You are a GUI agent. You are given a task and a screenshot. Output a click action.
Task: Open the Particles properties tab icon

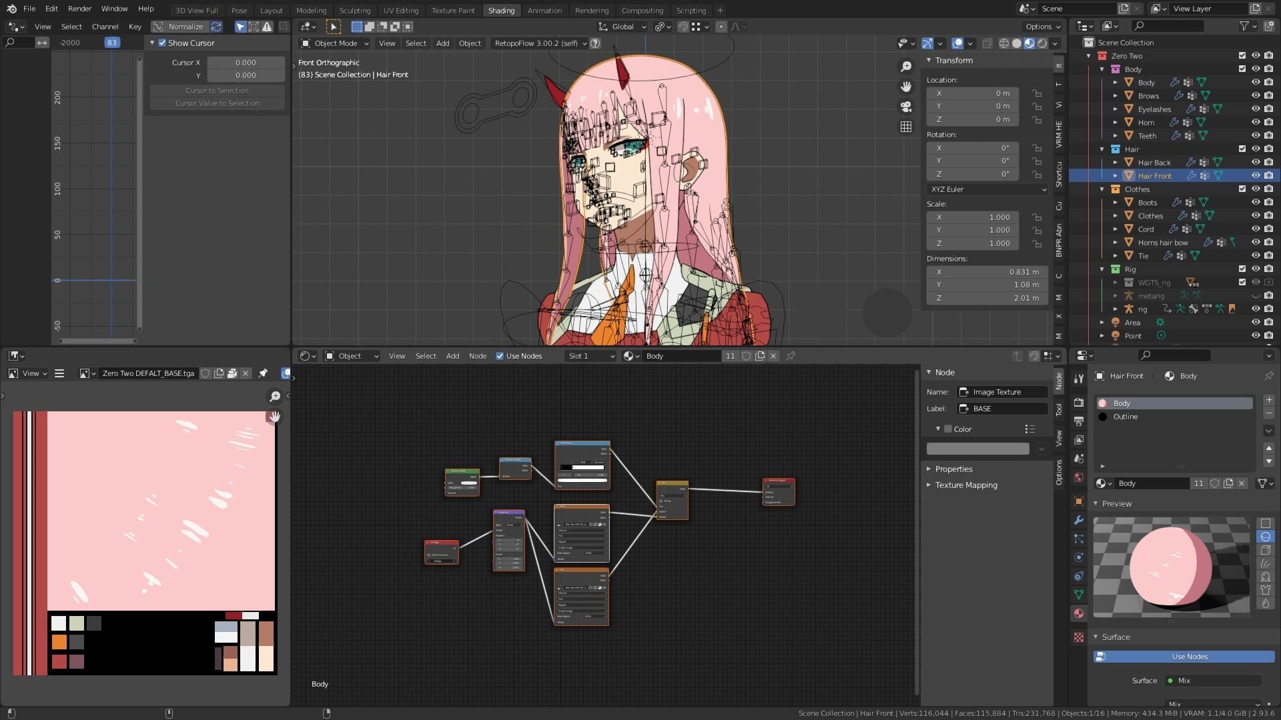click(x=1078, y=539)
